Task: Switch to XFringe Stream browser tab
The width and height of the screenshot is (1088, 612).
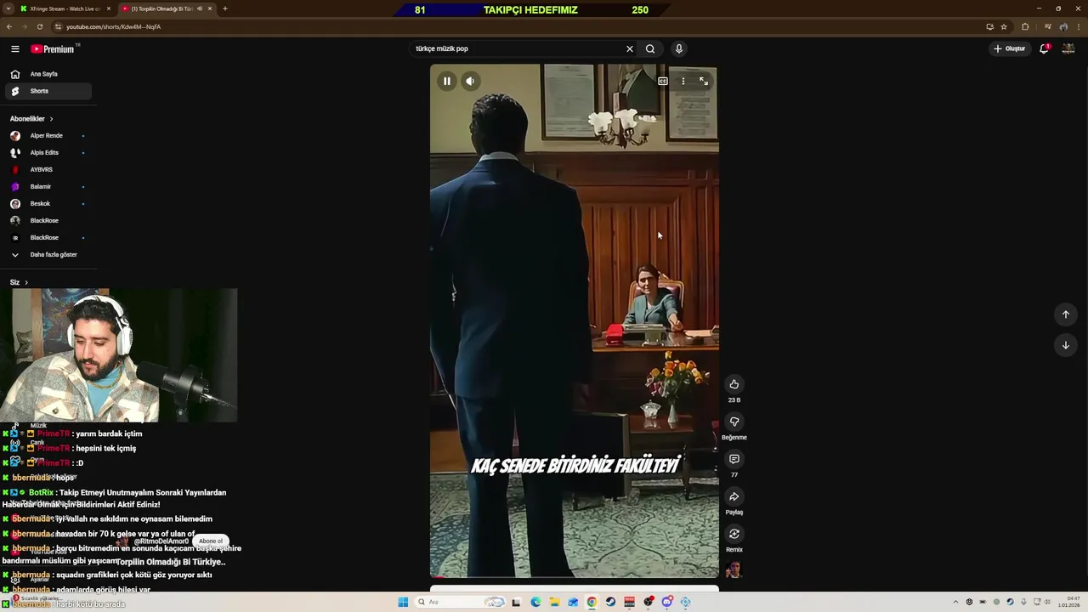Action: pyautogui.click(x=65, y=8)
